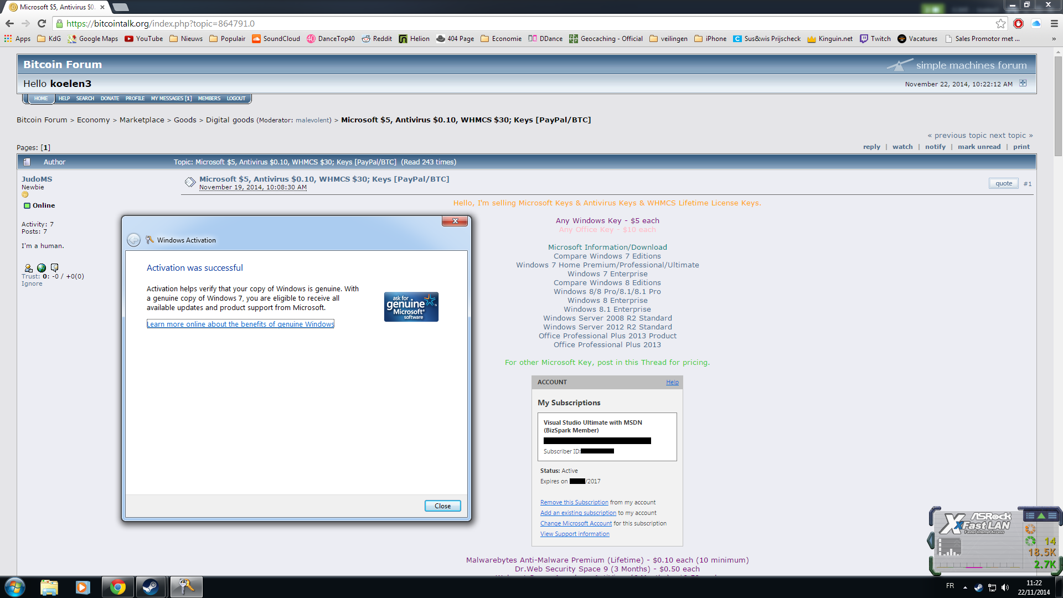The width and height of the screenshot is (1063, 598).
Task: Click the Ignore link under JudoMS
Action: pyautogui.click(x=32, y=283)
